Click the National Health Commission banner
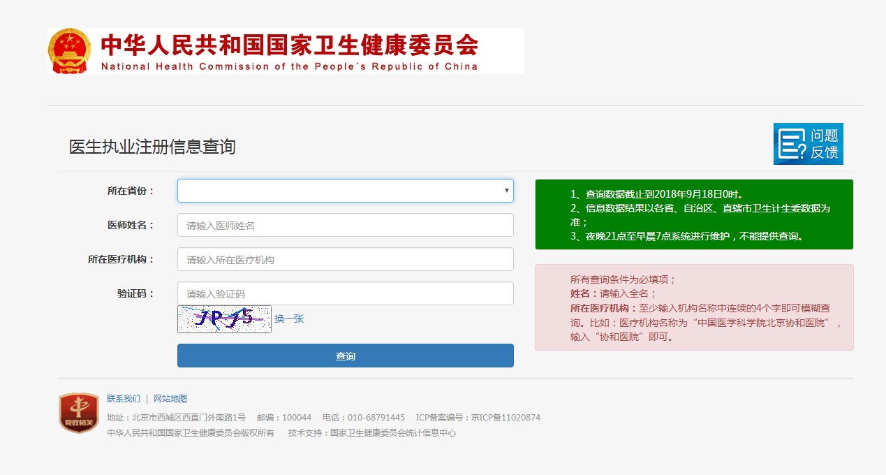The image size is (886, 475). [285, 51]
